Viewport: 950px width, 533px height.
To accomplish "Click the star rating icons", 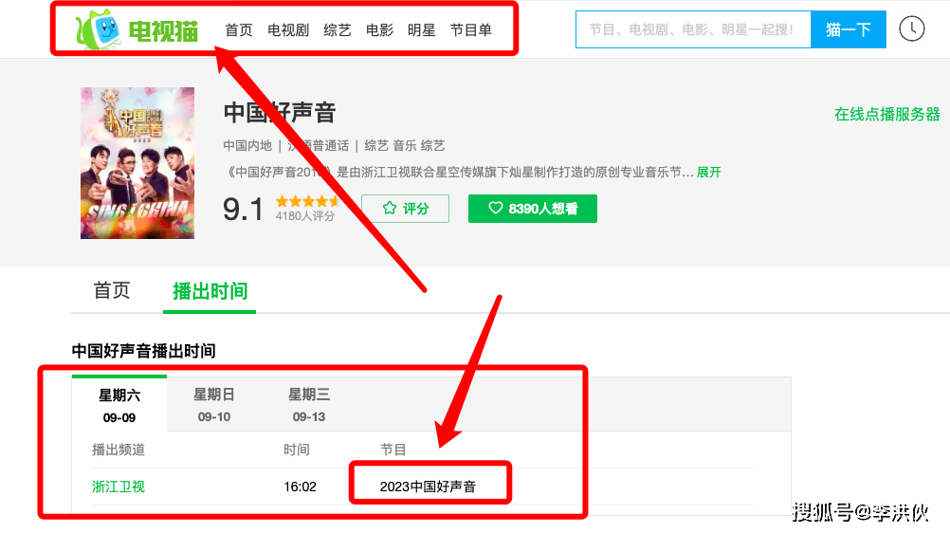I will click(x=305, y=202).
